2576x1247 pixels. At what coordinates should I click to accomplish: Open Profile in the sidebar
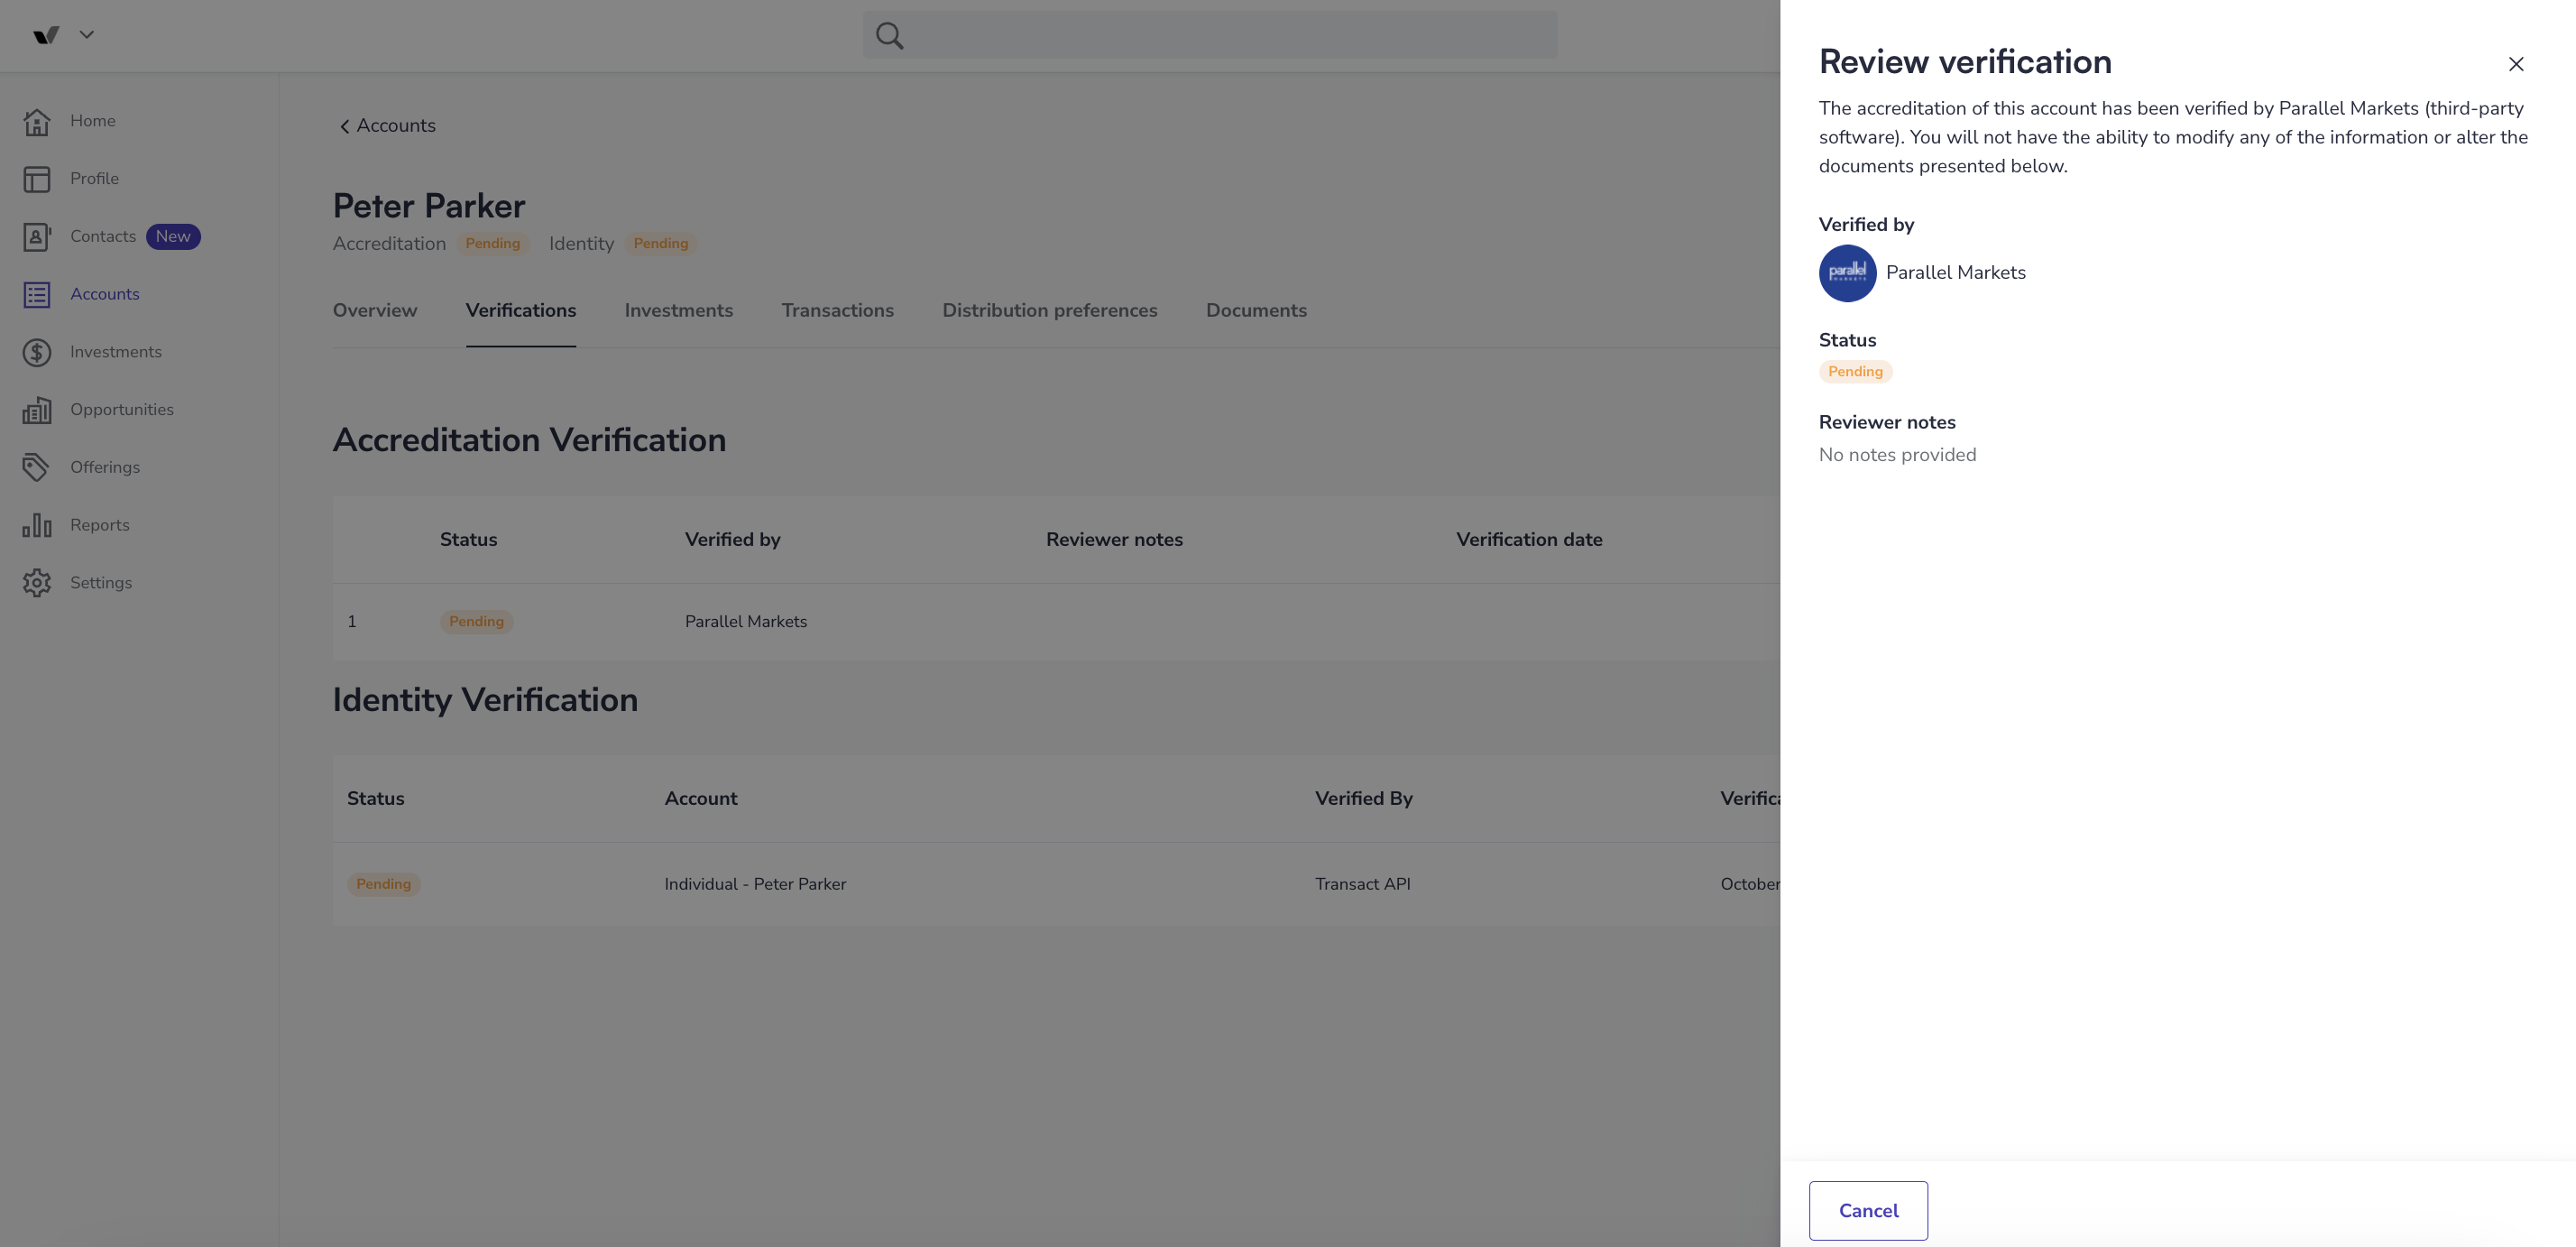(95, 179)
